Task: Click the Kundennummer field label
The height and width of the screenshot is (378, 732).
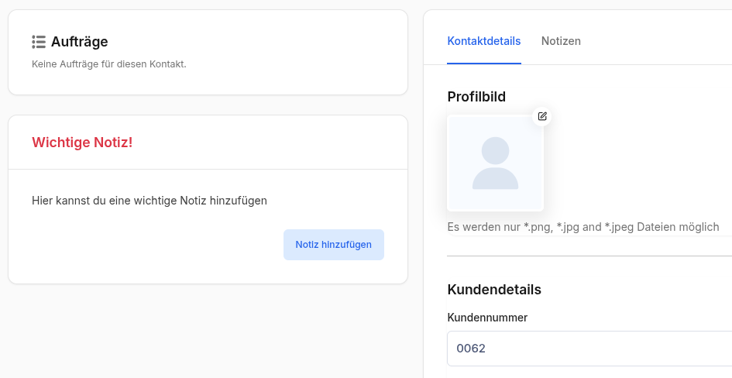Action: pos(487,318)
